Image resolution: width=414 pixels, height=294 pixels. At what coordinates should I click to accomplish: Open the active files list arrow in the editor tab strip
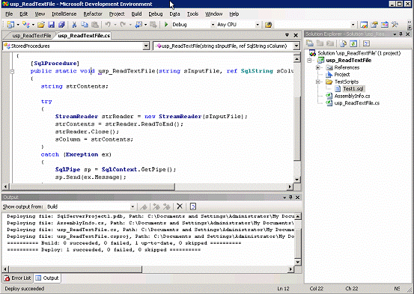pos(287,35)
